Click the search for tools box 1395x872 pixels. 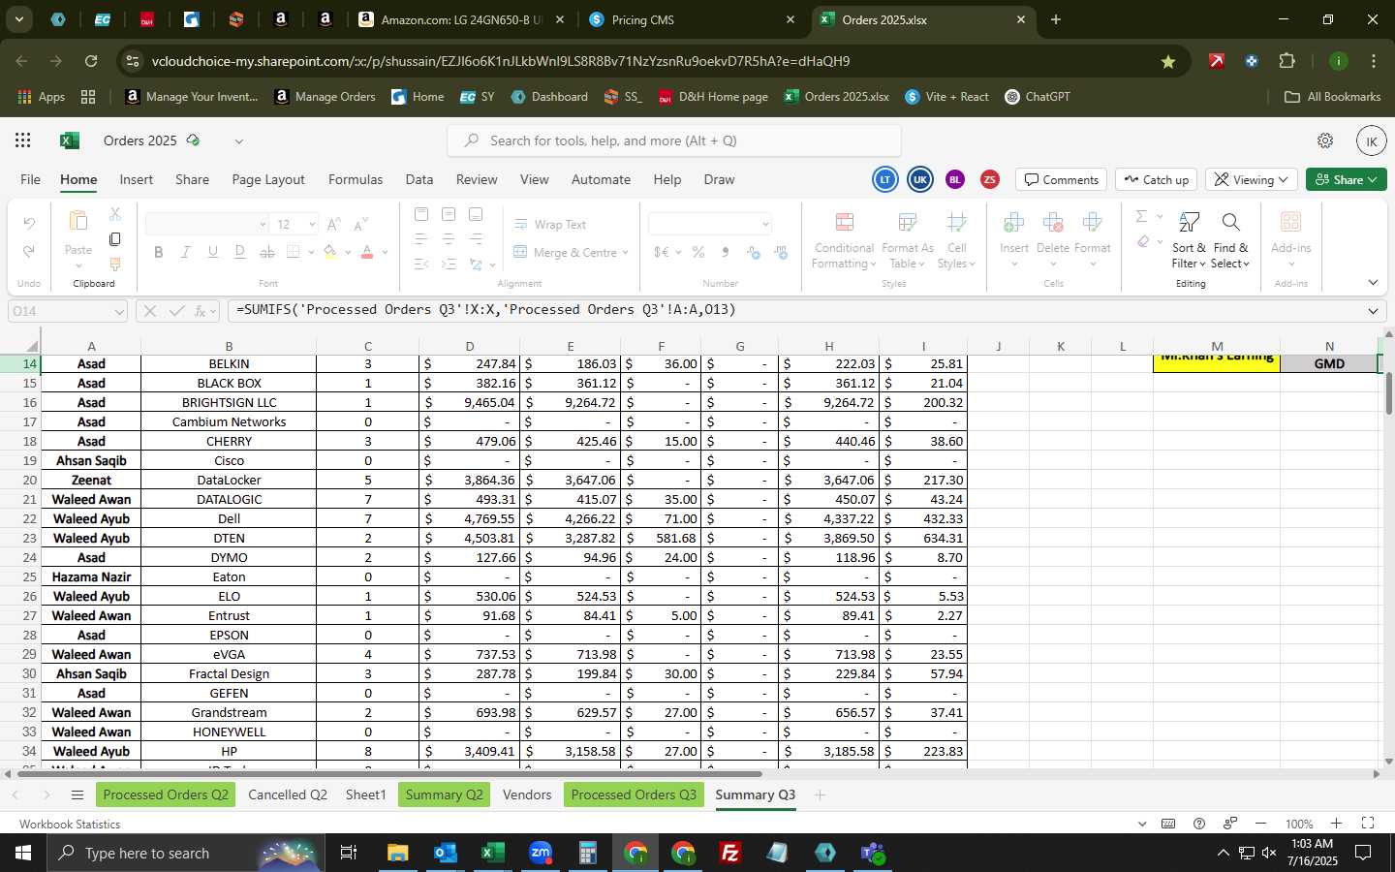pos(674,140)
